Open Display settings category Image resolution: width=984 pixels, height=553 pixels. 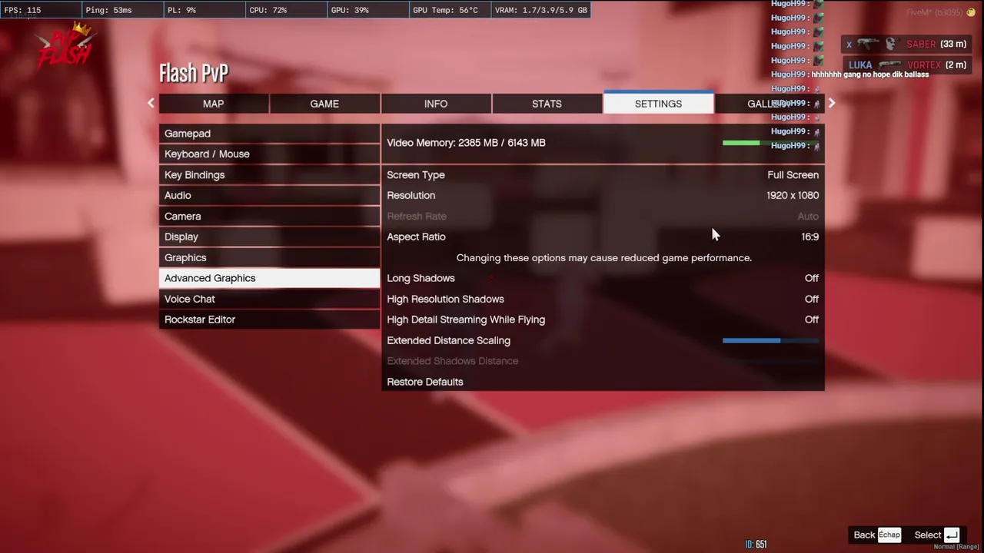(269, 237)
